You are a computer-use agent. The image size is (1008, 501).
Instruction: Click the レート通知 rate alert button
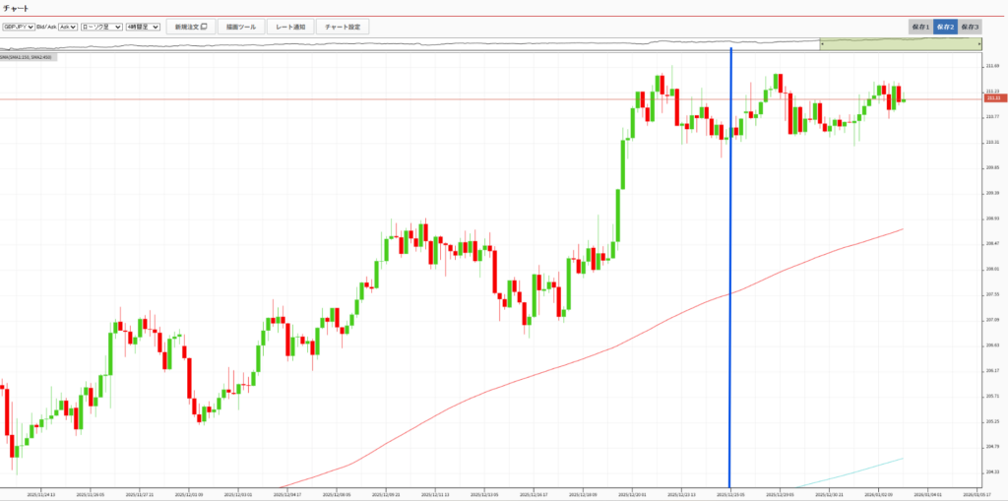point(289,27)
